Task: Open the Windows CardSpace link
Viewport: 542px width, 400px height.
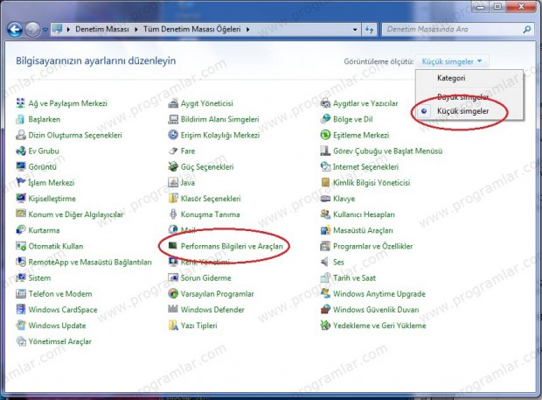Action: [x=63, y=310]
